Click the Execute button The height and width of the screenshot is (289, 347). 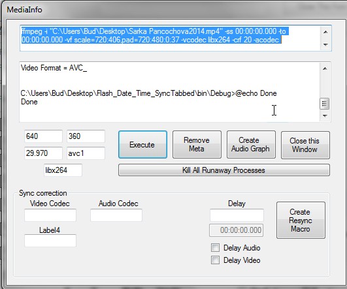coord(142,145)
